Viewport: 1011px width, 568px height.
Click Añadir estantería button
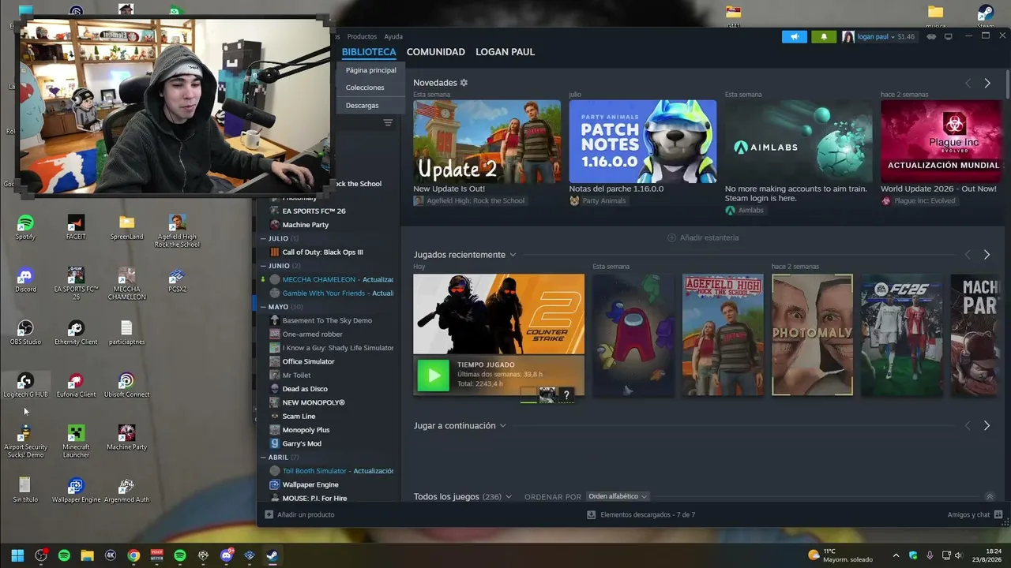pyautogui.click(x=703, y=237)
